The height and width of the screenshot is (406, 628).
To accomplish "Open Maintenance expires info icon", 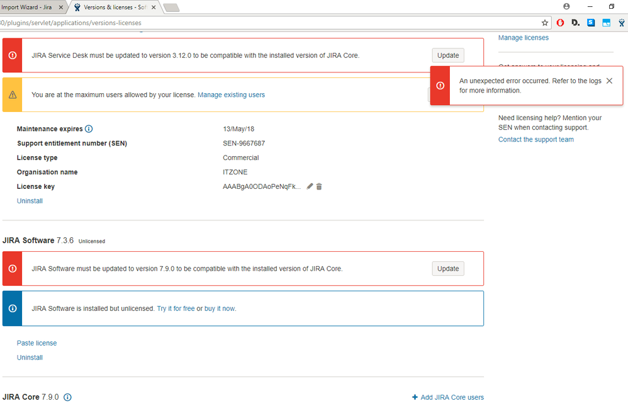I will 89,128.
